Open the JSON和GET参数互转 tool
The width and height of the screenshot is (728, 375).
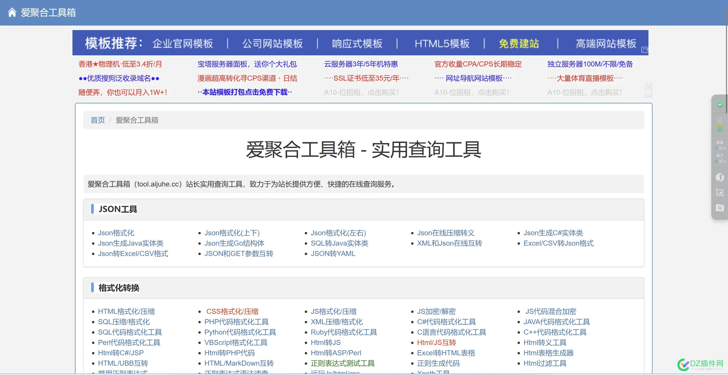(x=239, y=254)
